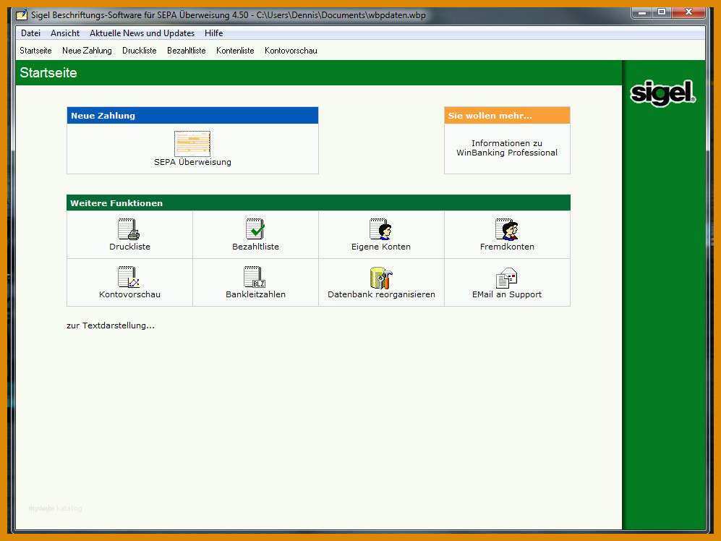Click the Bankleitzahlen BLZ icon
Viewport: 721px width, 541px height.
coord(255,276)
